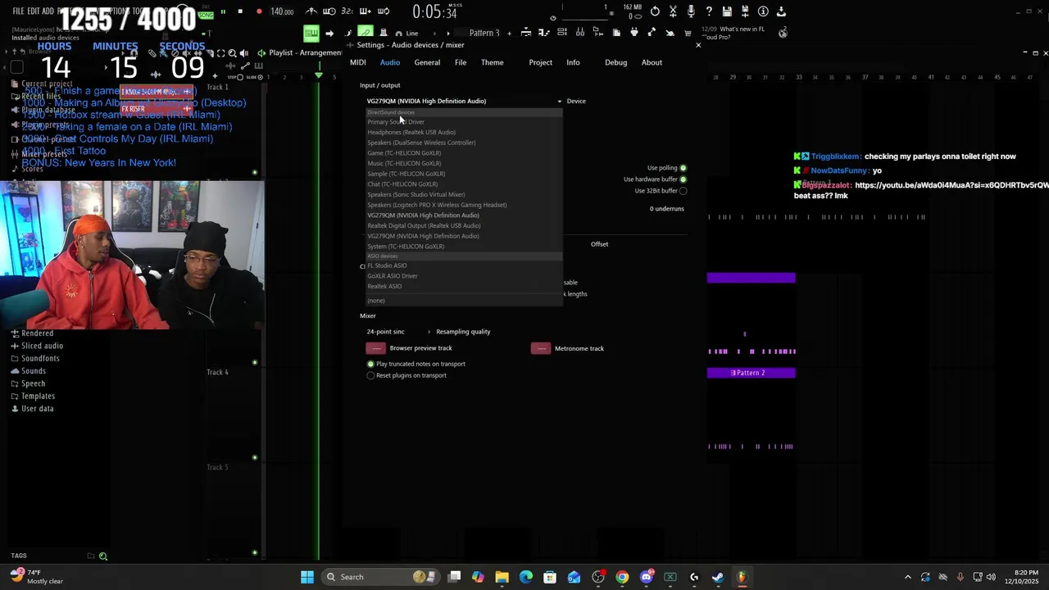Click the Windows Start button

[x=307, y=577]
